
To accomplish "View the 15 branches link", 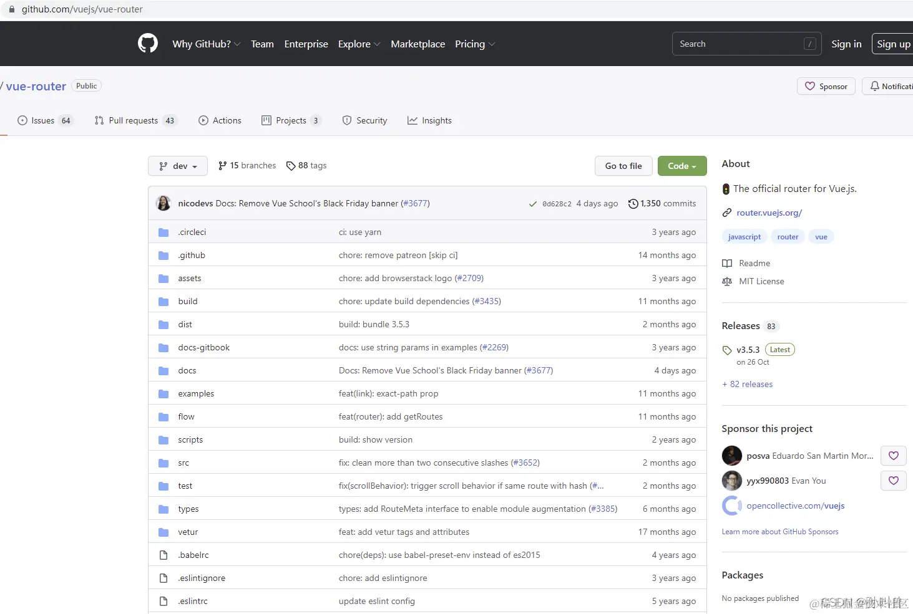I will coord(247,165).
